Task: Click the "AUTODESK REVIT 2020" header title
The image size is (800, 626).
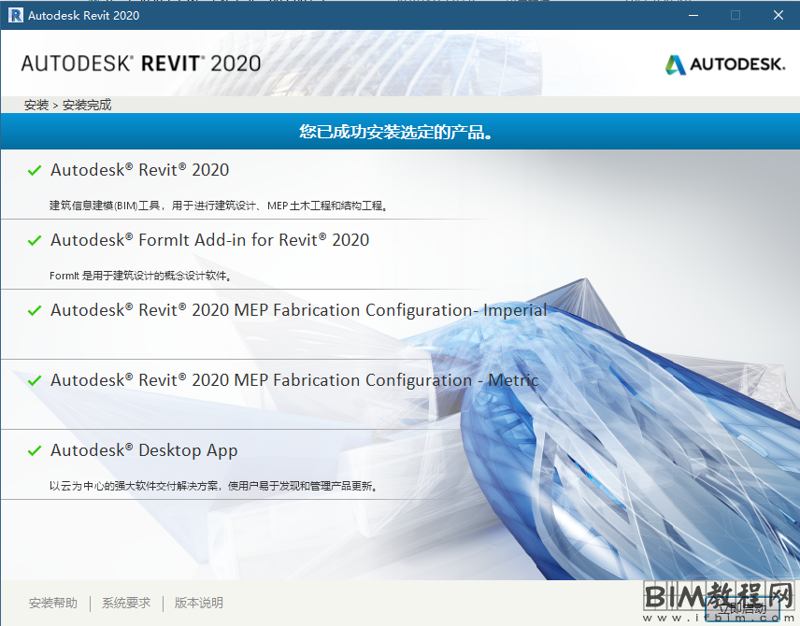Action: click(x=141, y=64)
